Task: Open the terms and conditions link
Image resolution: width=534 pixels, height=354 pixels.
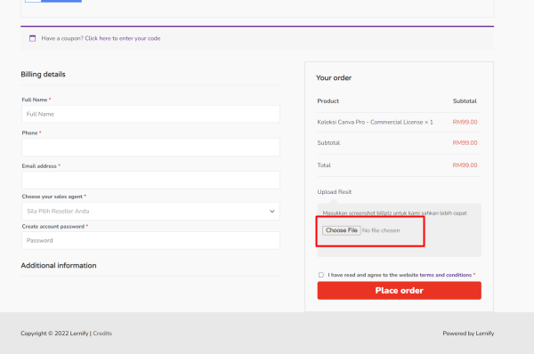Action: click(446, 275)
